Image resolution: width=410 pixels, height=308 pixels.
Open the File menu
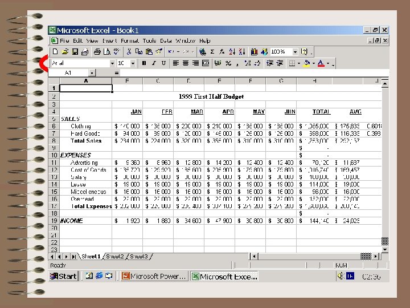coord(64,41)
